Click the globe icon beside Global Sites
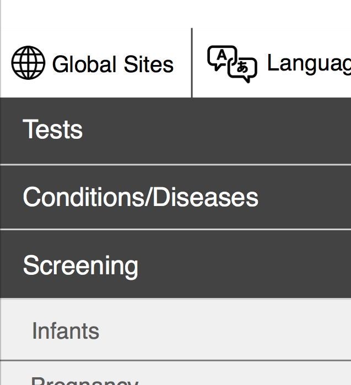This screenshot has width=351, height=385. pyautogui.click(x=28, y=63)
